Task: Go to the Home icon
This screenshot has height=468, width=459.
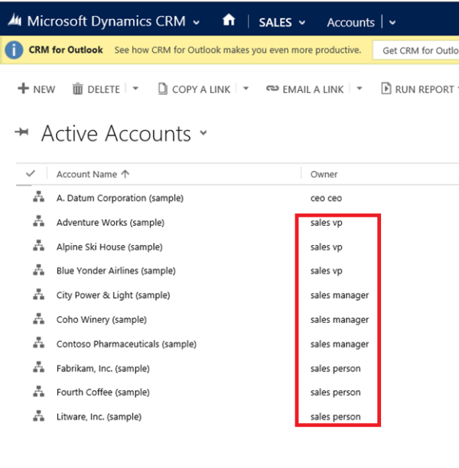Action: click(x=229, y=21)
